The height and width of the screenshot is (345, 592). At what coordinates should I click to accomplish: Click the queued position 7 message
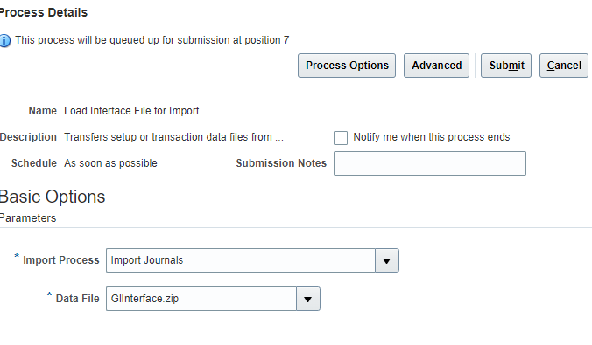pyautogui.click(x=152, y=40)
